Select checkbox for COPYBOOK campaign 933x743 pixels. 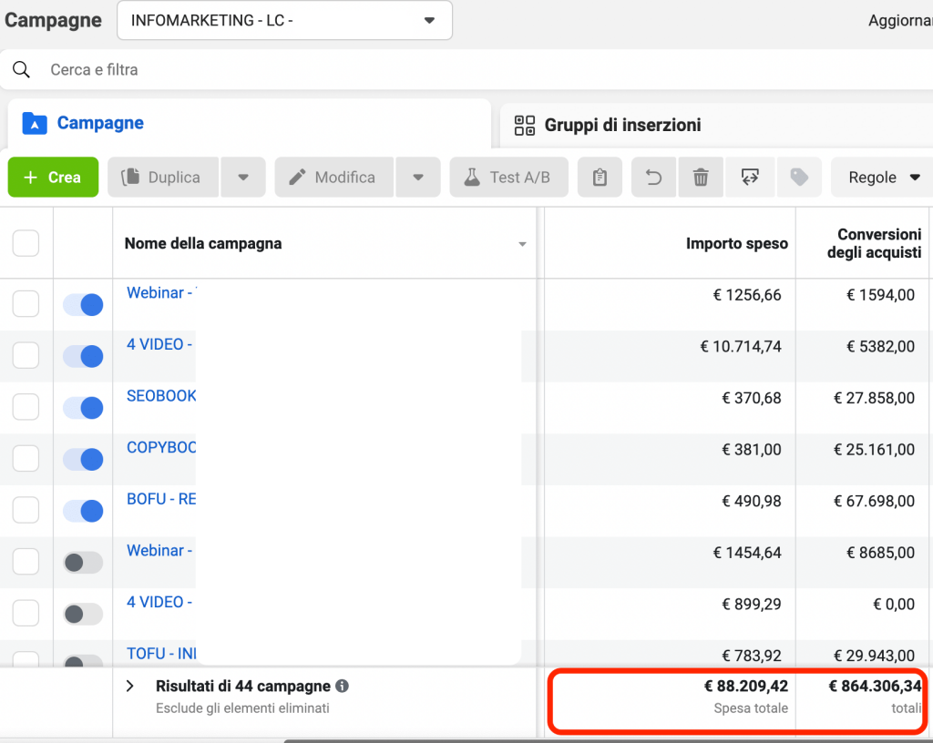click(26, 458)
